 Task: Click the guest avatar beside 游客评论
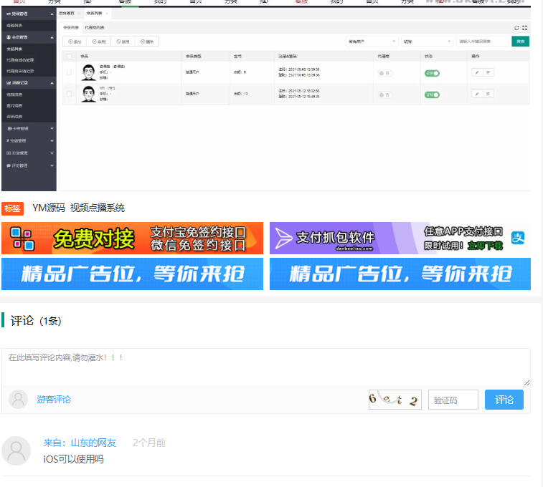click(x=19, y=400)
